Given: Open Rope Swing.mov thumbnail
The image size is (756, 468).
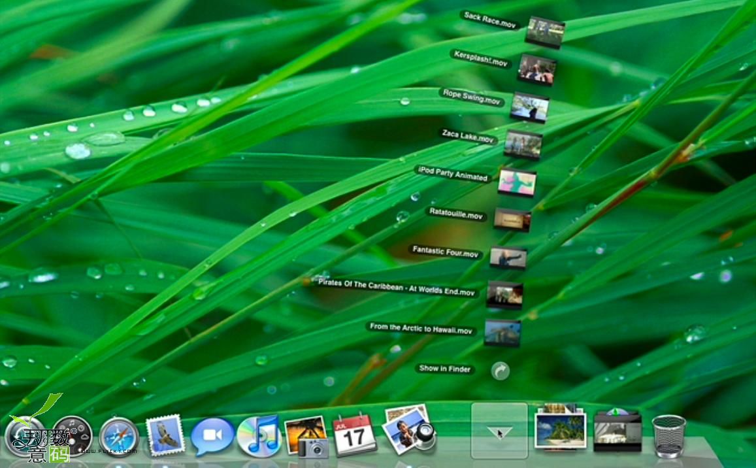Looking at the screenshot, I should [529, 108].
